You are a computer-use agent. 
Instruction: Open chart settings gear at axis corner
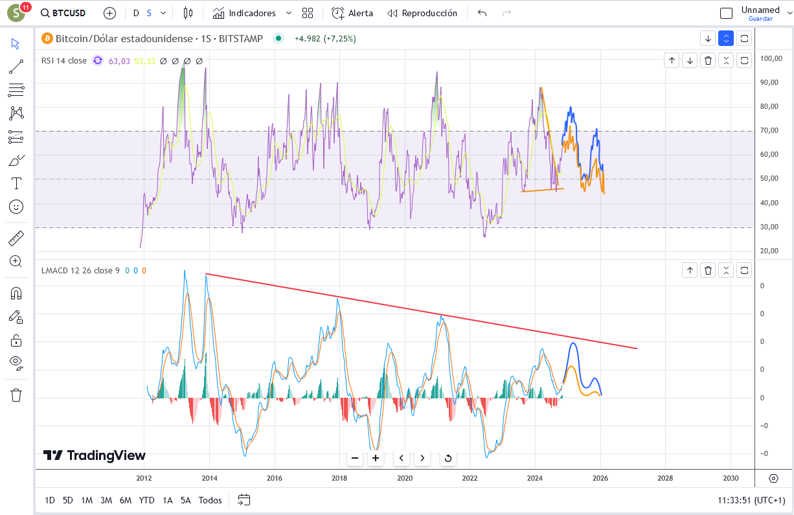[773, 479]
